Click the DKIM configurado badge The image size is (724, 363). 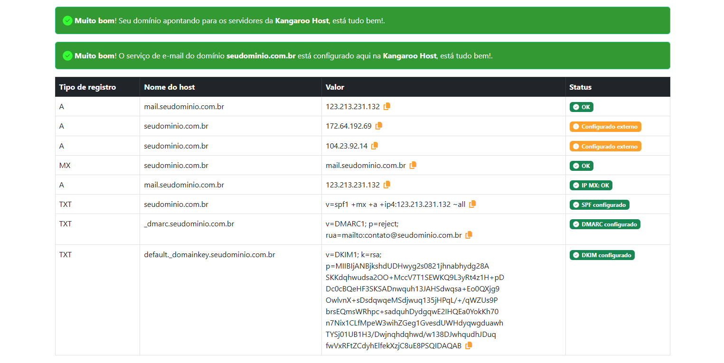click(602, 255)
